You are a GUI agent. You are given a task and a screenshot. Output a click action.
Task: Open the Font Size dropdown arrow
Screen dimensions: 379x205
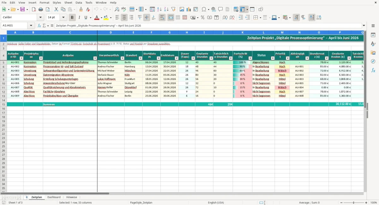pos(63,18)
